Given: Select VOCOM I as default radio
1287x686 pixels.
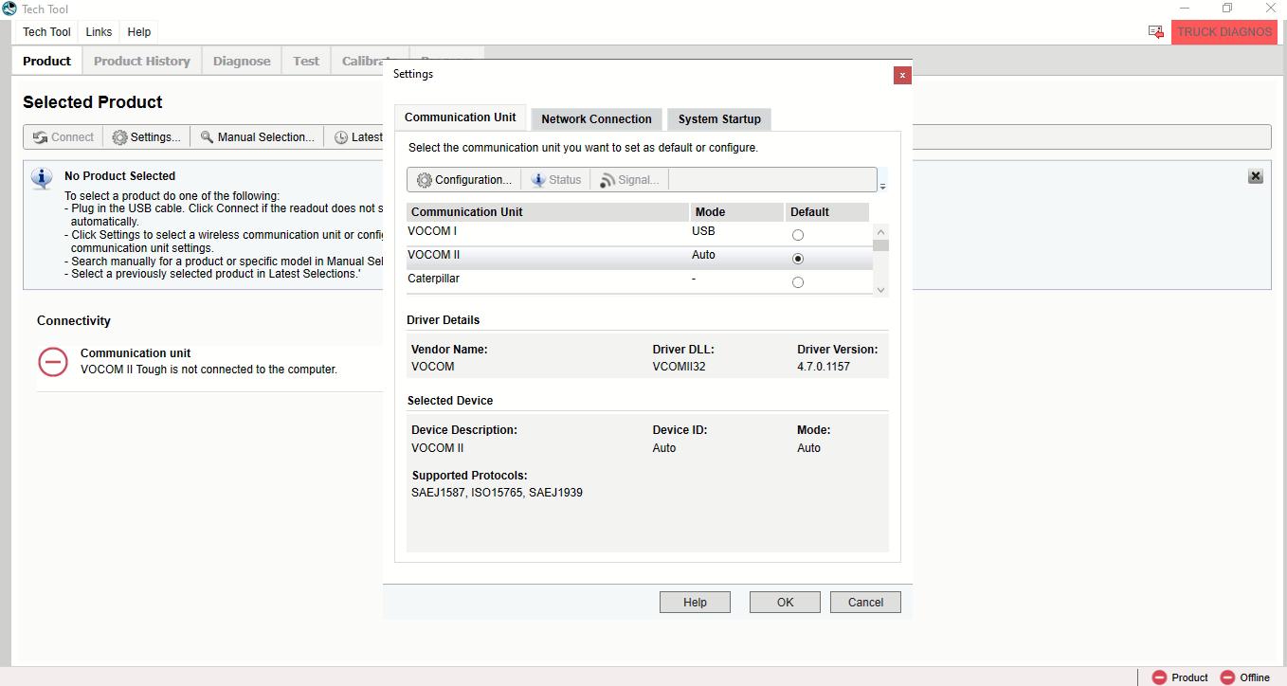Looking at the screenshot, I should tap(798, 235).
